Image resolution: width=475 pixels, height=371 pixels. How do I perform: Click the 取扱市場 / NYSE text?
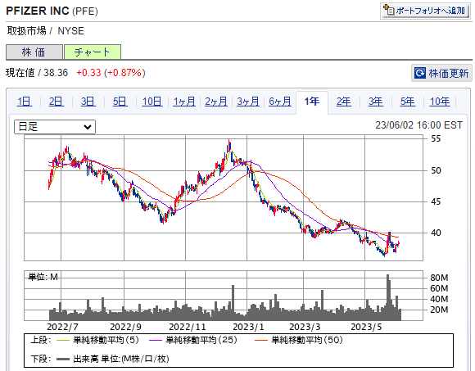pyautogui.click(x=45, y=31)
